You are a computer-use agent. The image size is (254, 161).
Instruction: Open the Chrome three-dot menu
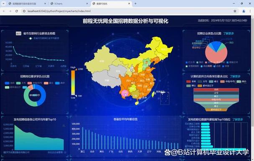coord(250,11)
